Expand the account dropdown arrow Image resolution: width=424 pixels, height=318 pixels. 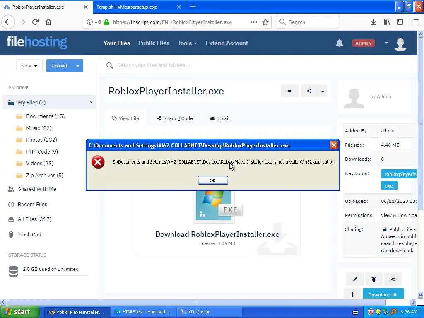pyautogui.click(x=386, y=43)
